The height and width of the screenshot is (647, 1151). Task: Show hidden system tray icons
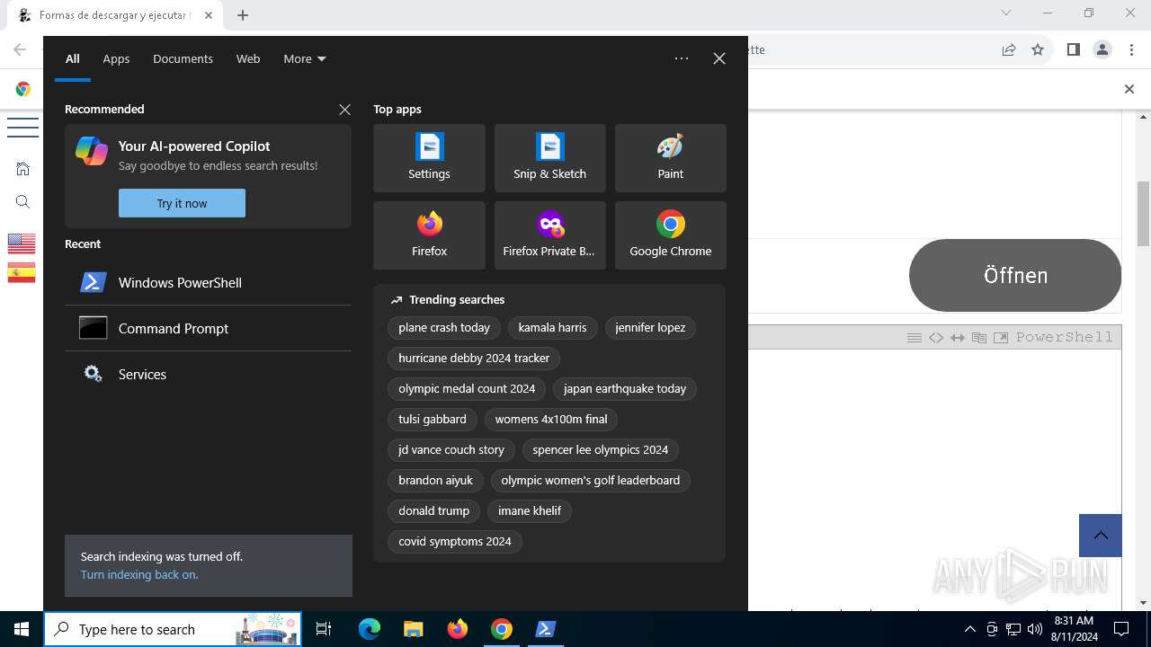pos(969,629)
